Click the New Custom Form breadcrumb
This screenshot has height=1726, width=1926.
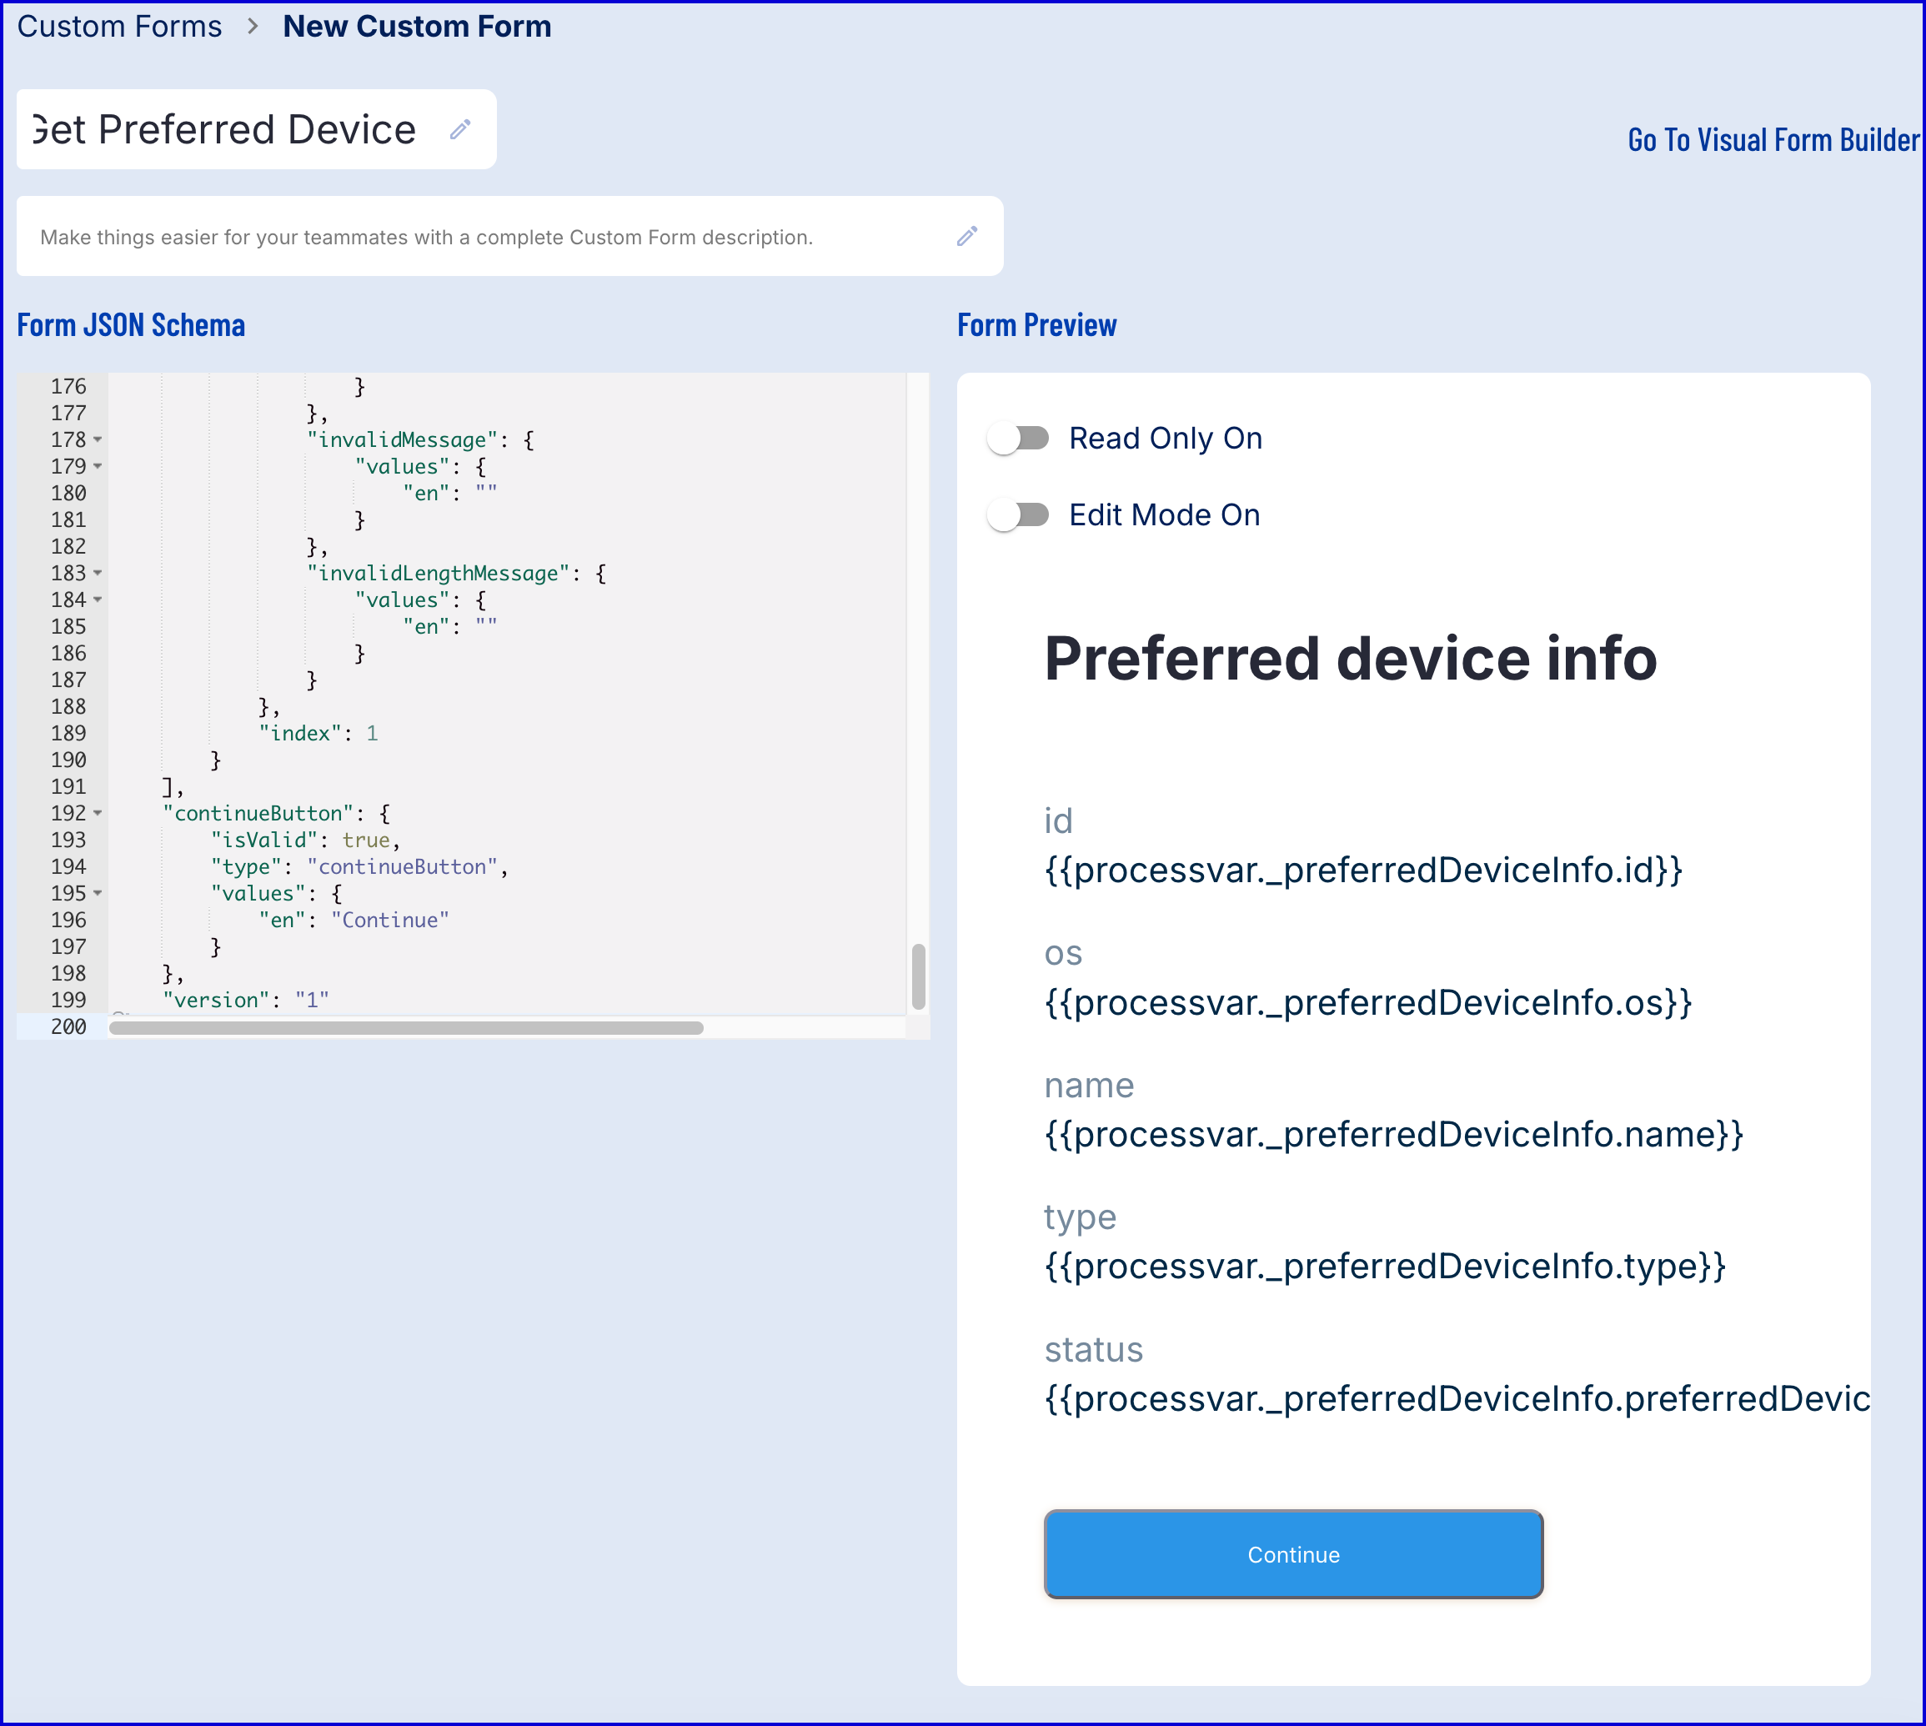coord(417,27)
